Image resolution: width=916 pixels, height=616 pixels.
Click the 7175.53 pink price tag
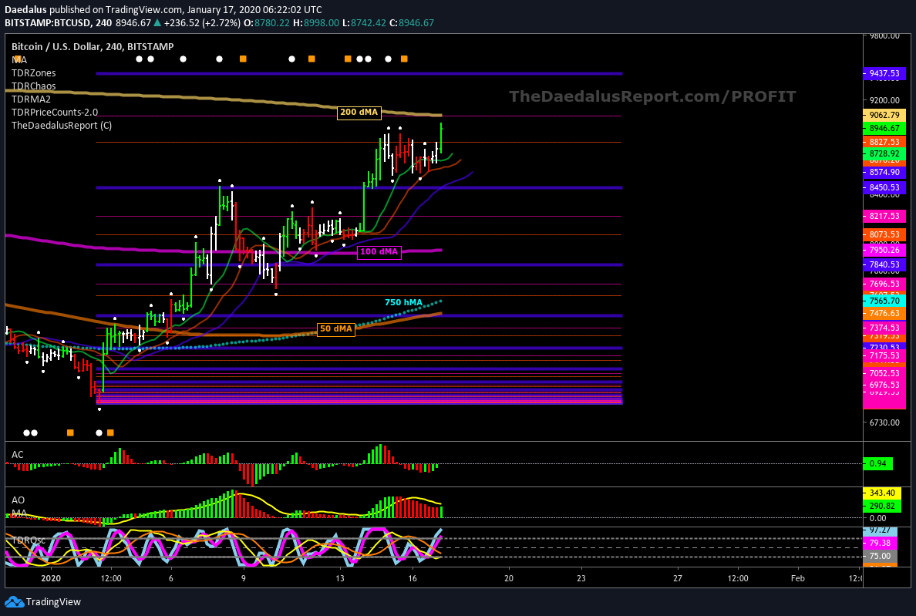tap(884, 355)
